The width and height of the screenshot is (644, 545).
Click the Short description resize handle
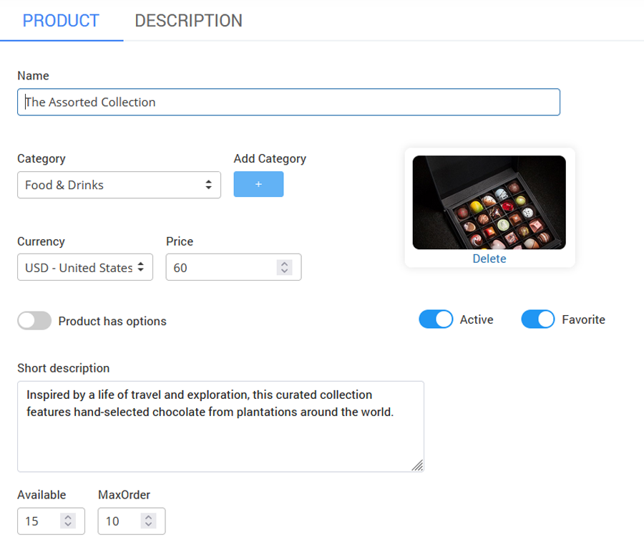tap(418, 466)
